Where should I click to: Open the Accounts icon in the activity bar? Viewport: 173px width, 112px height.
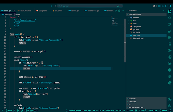point(170,99)
